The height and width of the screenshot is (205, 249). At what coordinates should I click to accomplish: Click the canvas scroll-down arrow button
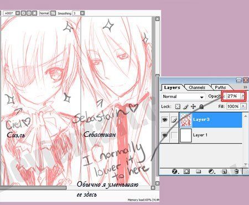coord(157,183)
